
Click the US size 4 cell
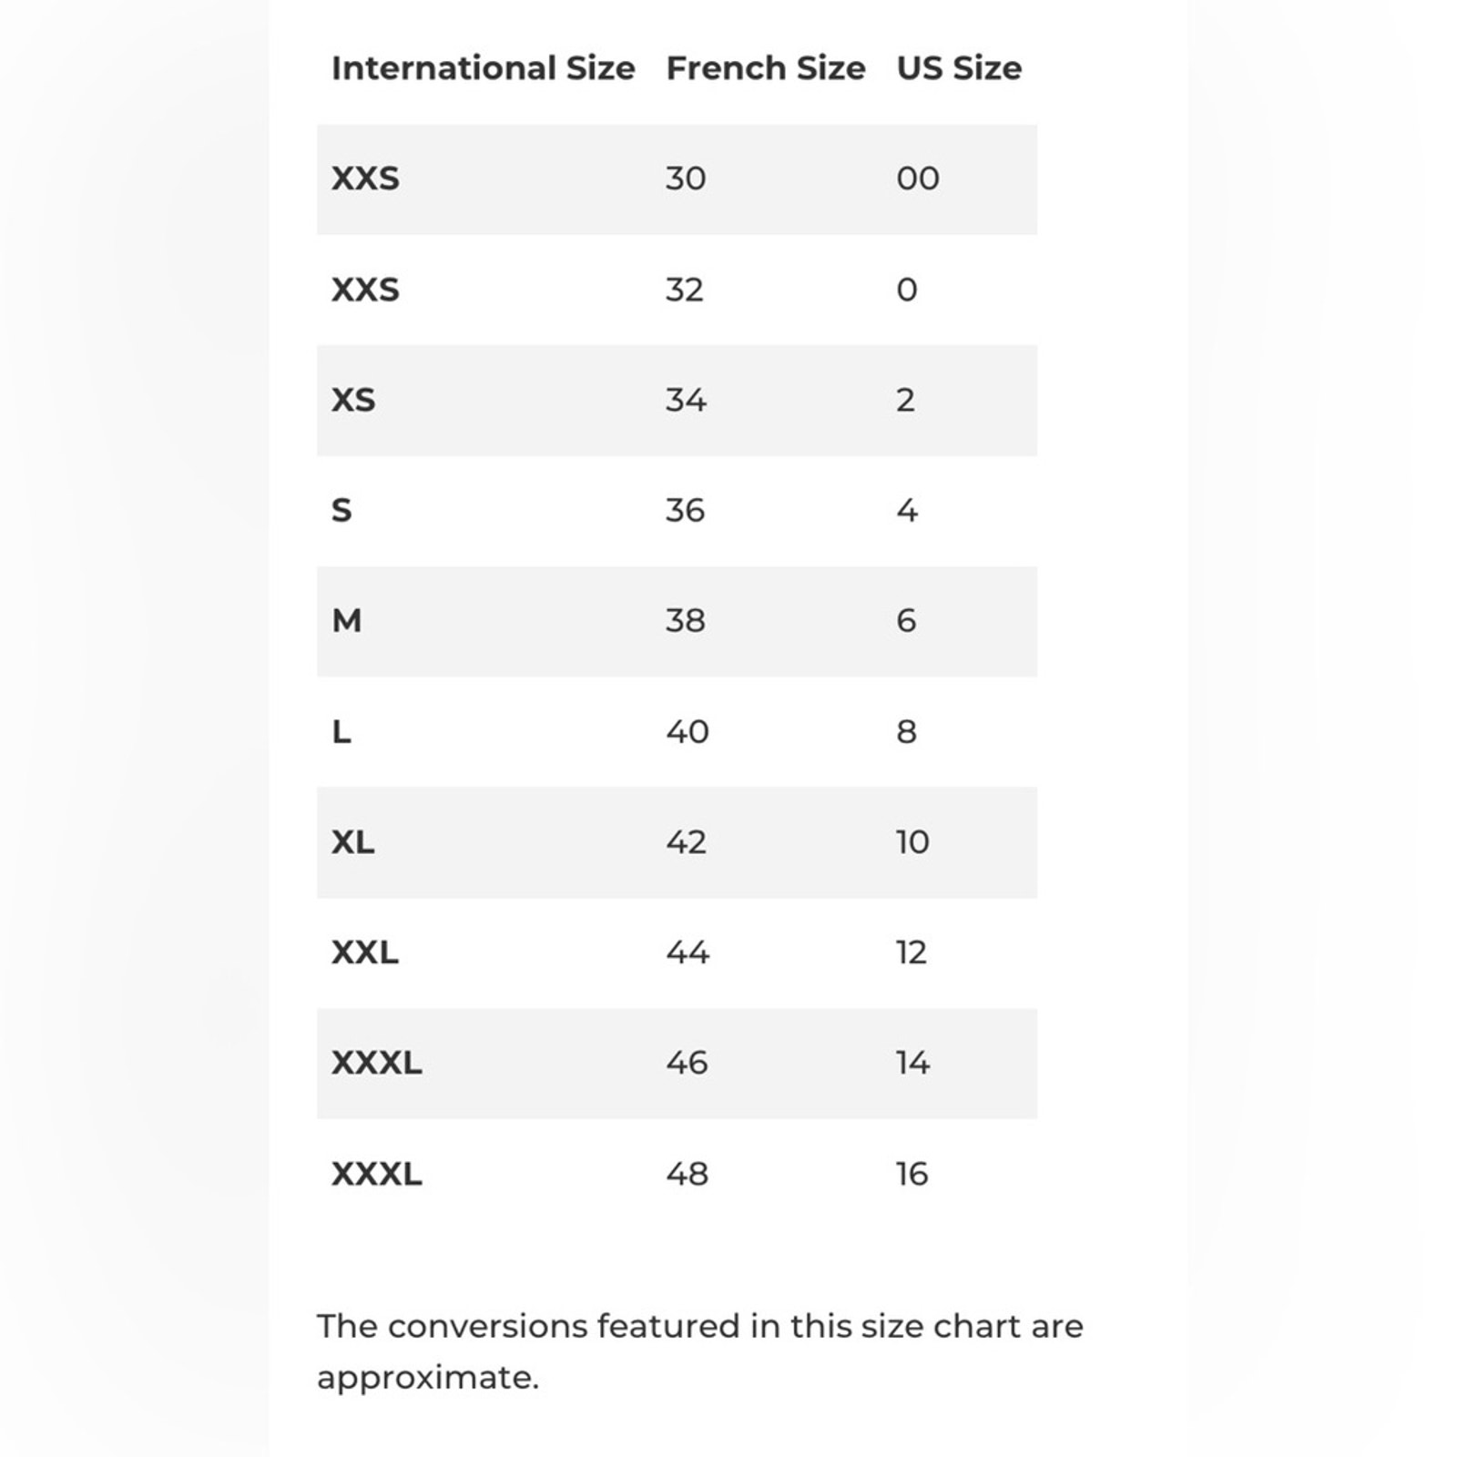coord(907,510)
